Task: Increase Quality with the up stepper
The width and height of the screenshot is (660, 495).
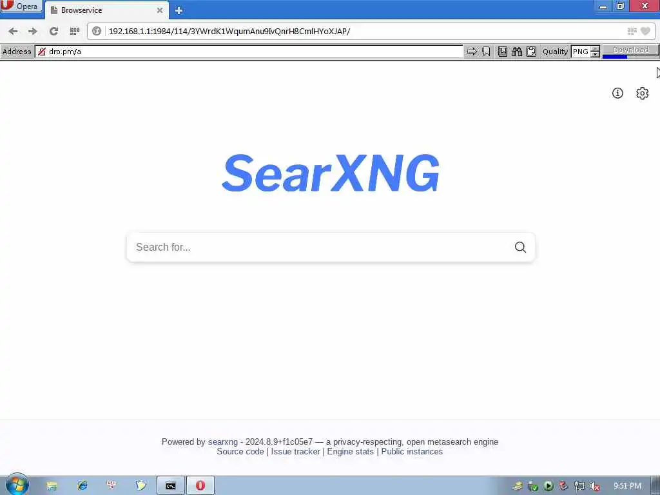Action: point(595,48)
